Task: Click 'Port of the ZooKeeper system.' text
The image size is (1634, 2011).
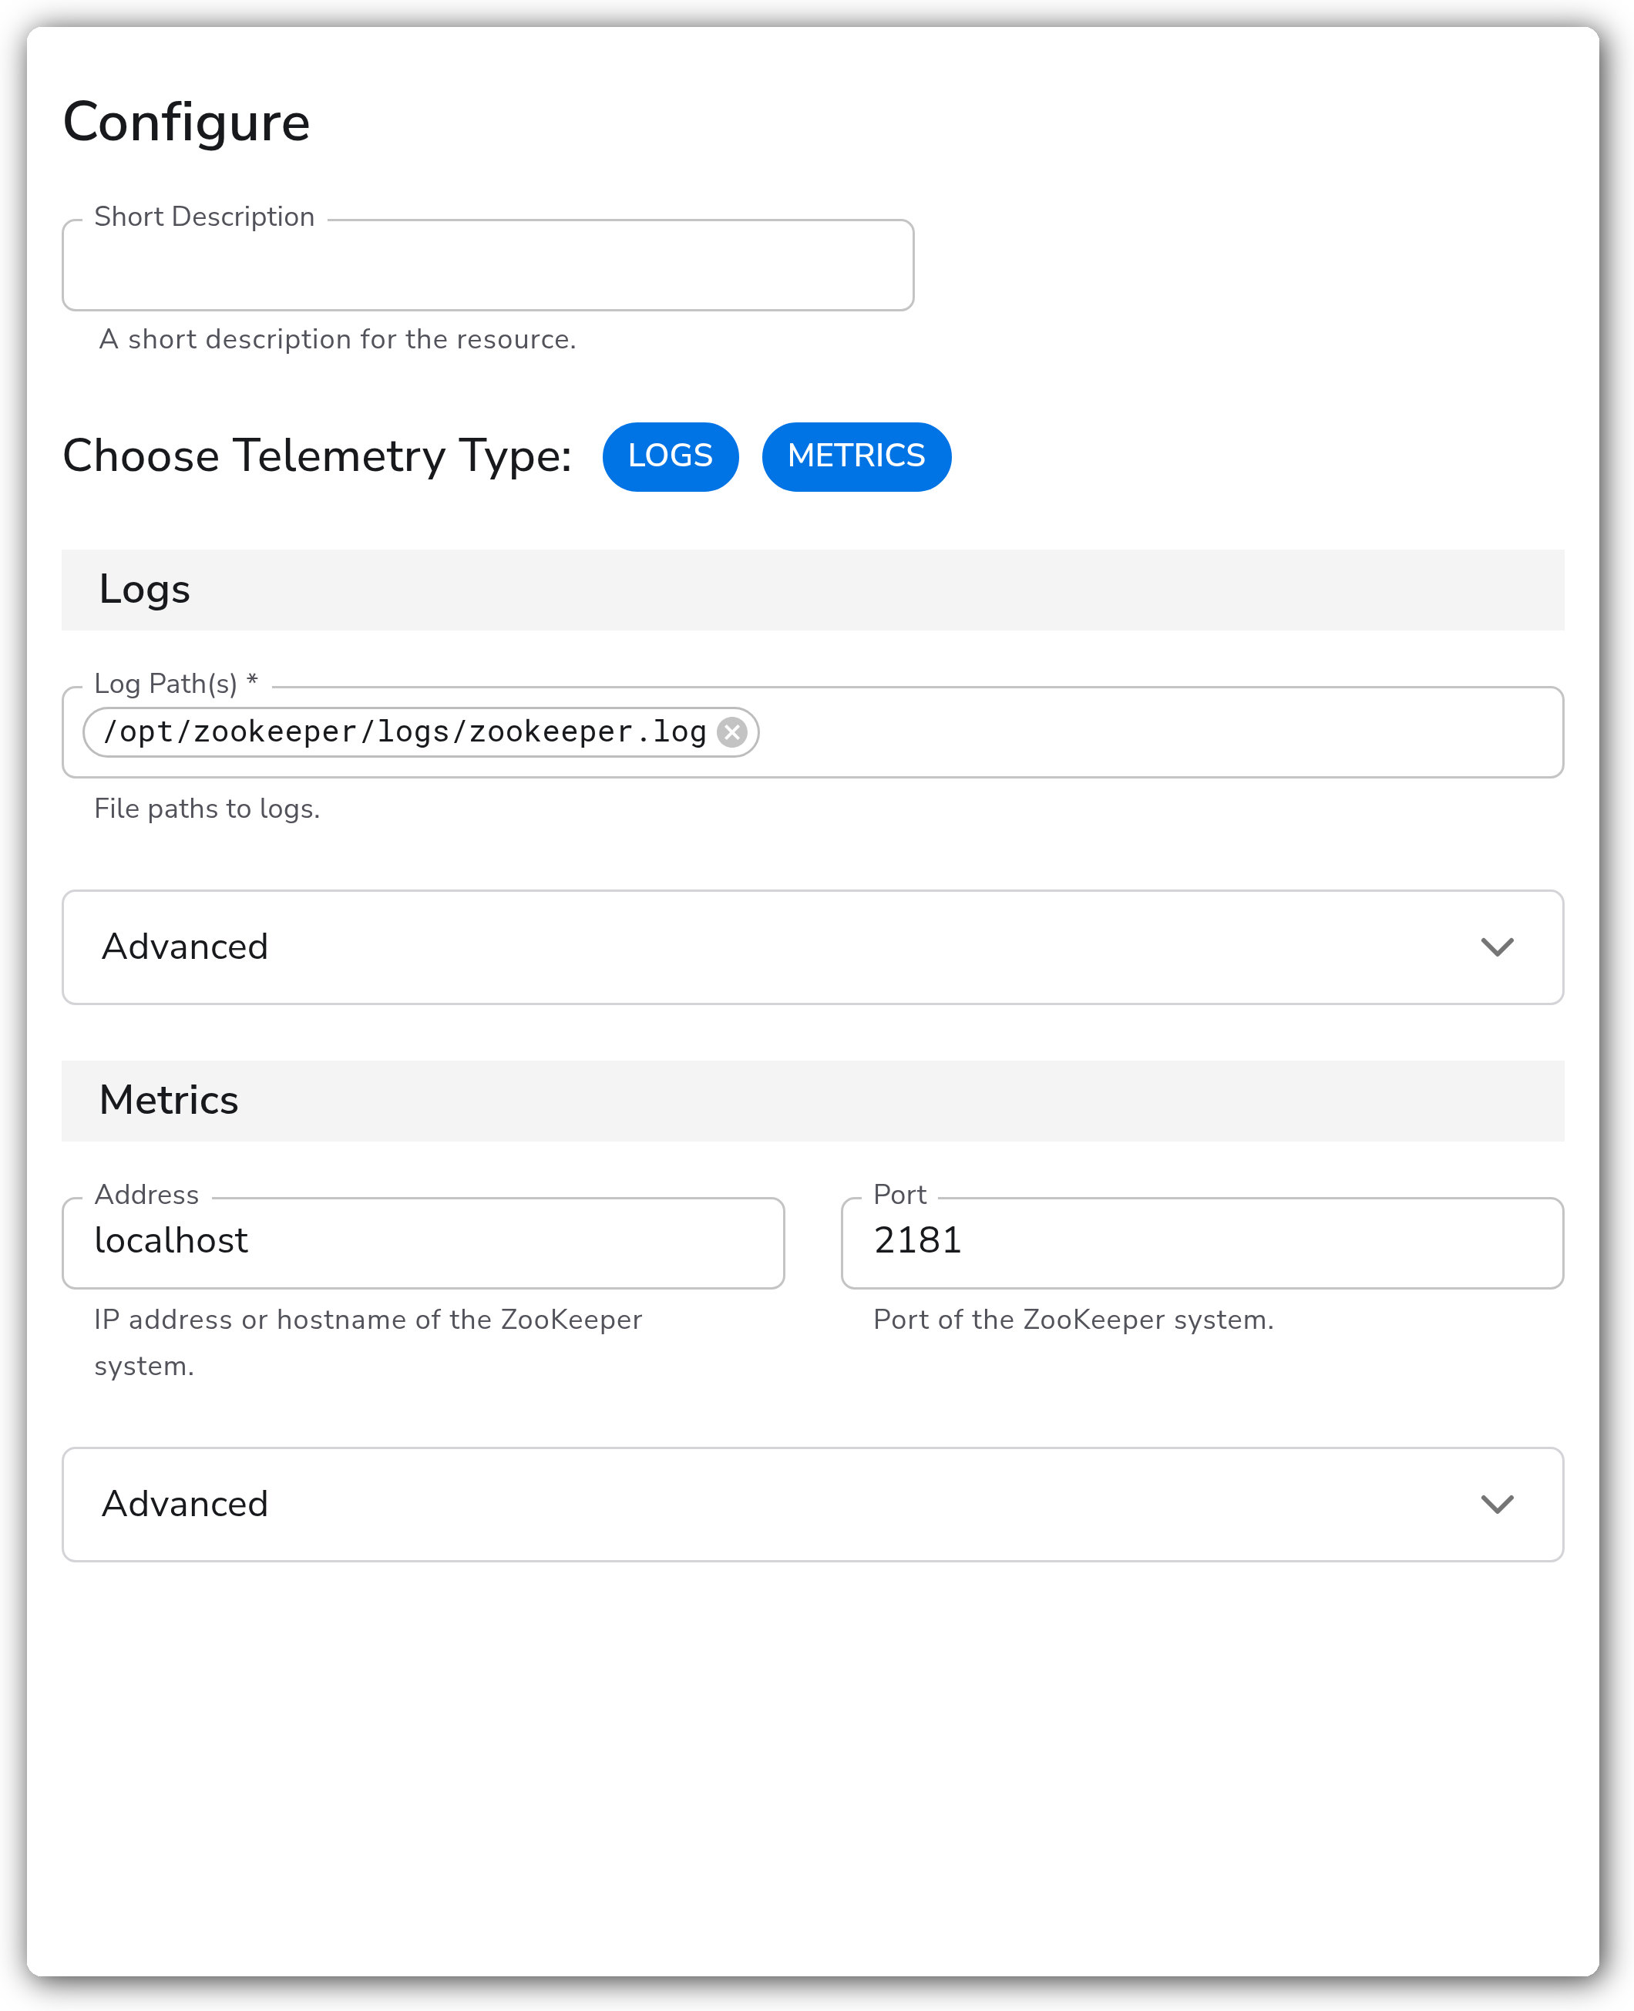Action: [x=1073, y=1320]
